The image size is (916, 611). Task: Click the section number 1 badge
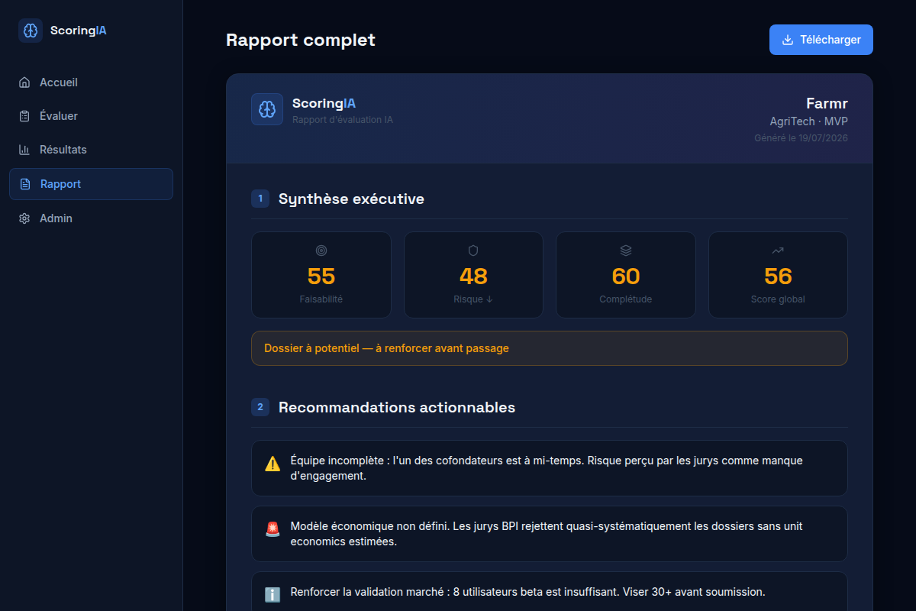click(x=260, y=199)
